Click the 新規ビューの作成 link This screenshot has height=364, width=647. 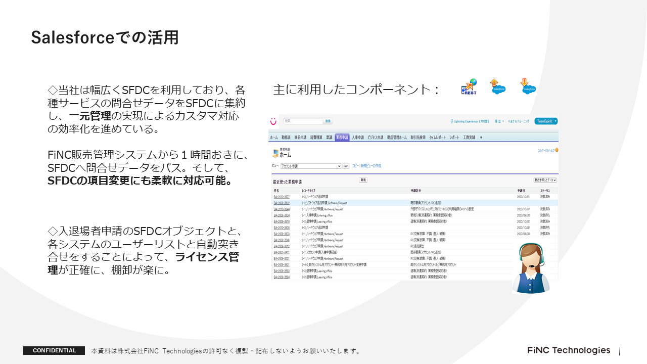371,166
